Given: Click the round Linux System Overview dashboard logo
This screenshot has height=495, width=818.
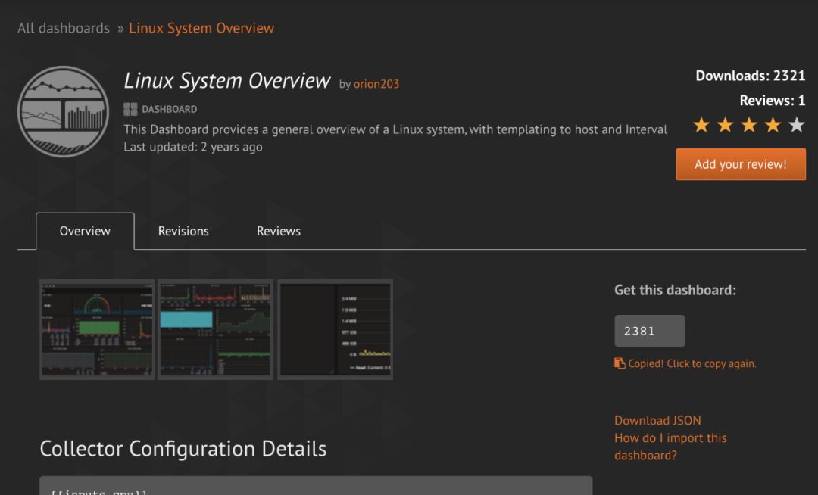Looking at the screenshot, I should pyautogui.click(x=63, y=111).
